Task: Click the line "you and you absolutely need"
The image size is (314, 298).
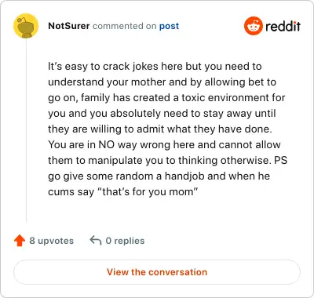Action: click(x=162, y=114)
